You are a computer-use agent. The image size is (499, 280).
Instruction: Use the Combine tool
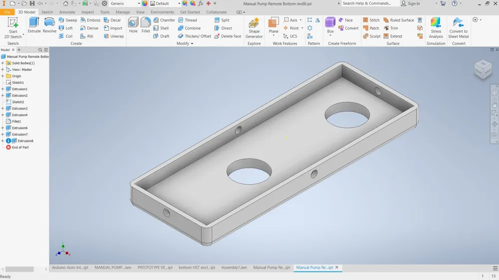pyautogui.click(x=189, y=28)
